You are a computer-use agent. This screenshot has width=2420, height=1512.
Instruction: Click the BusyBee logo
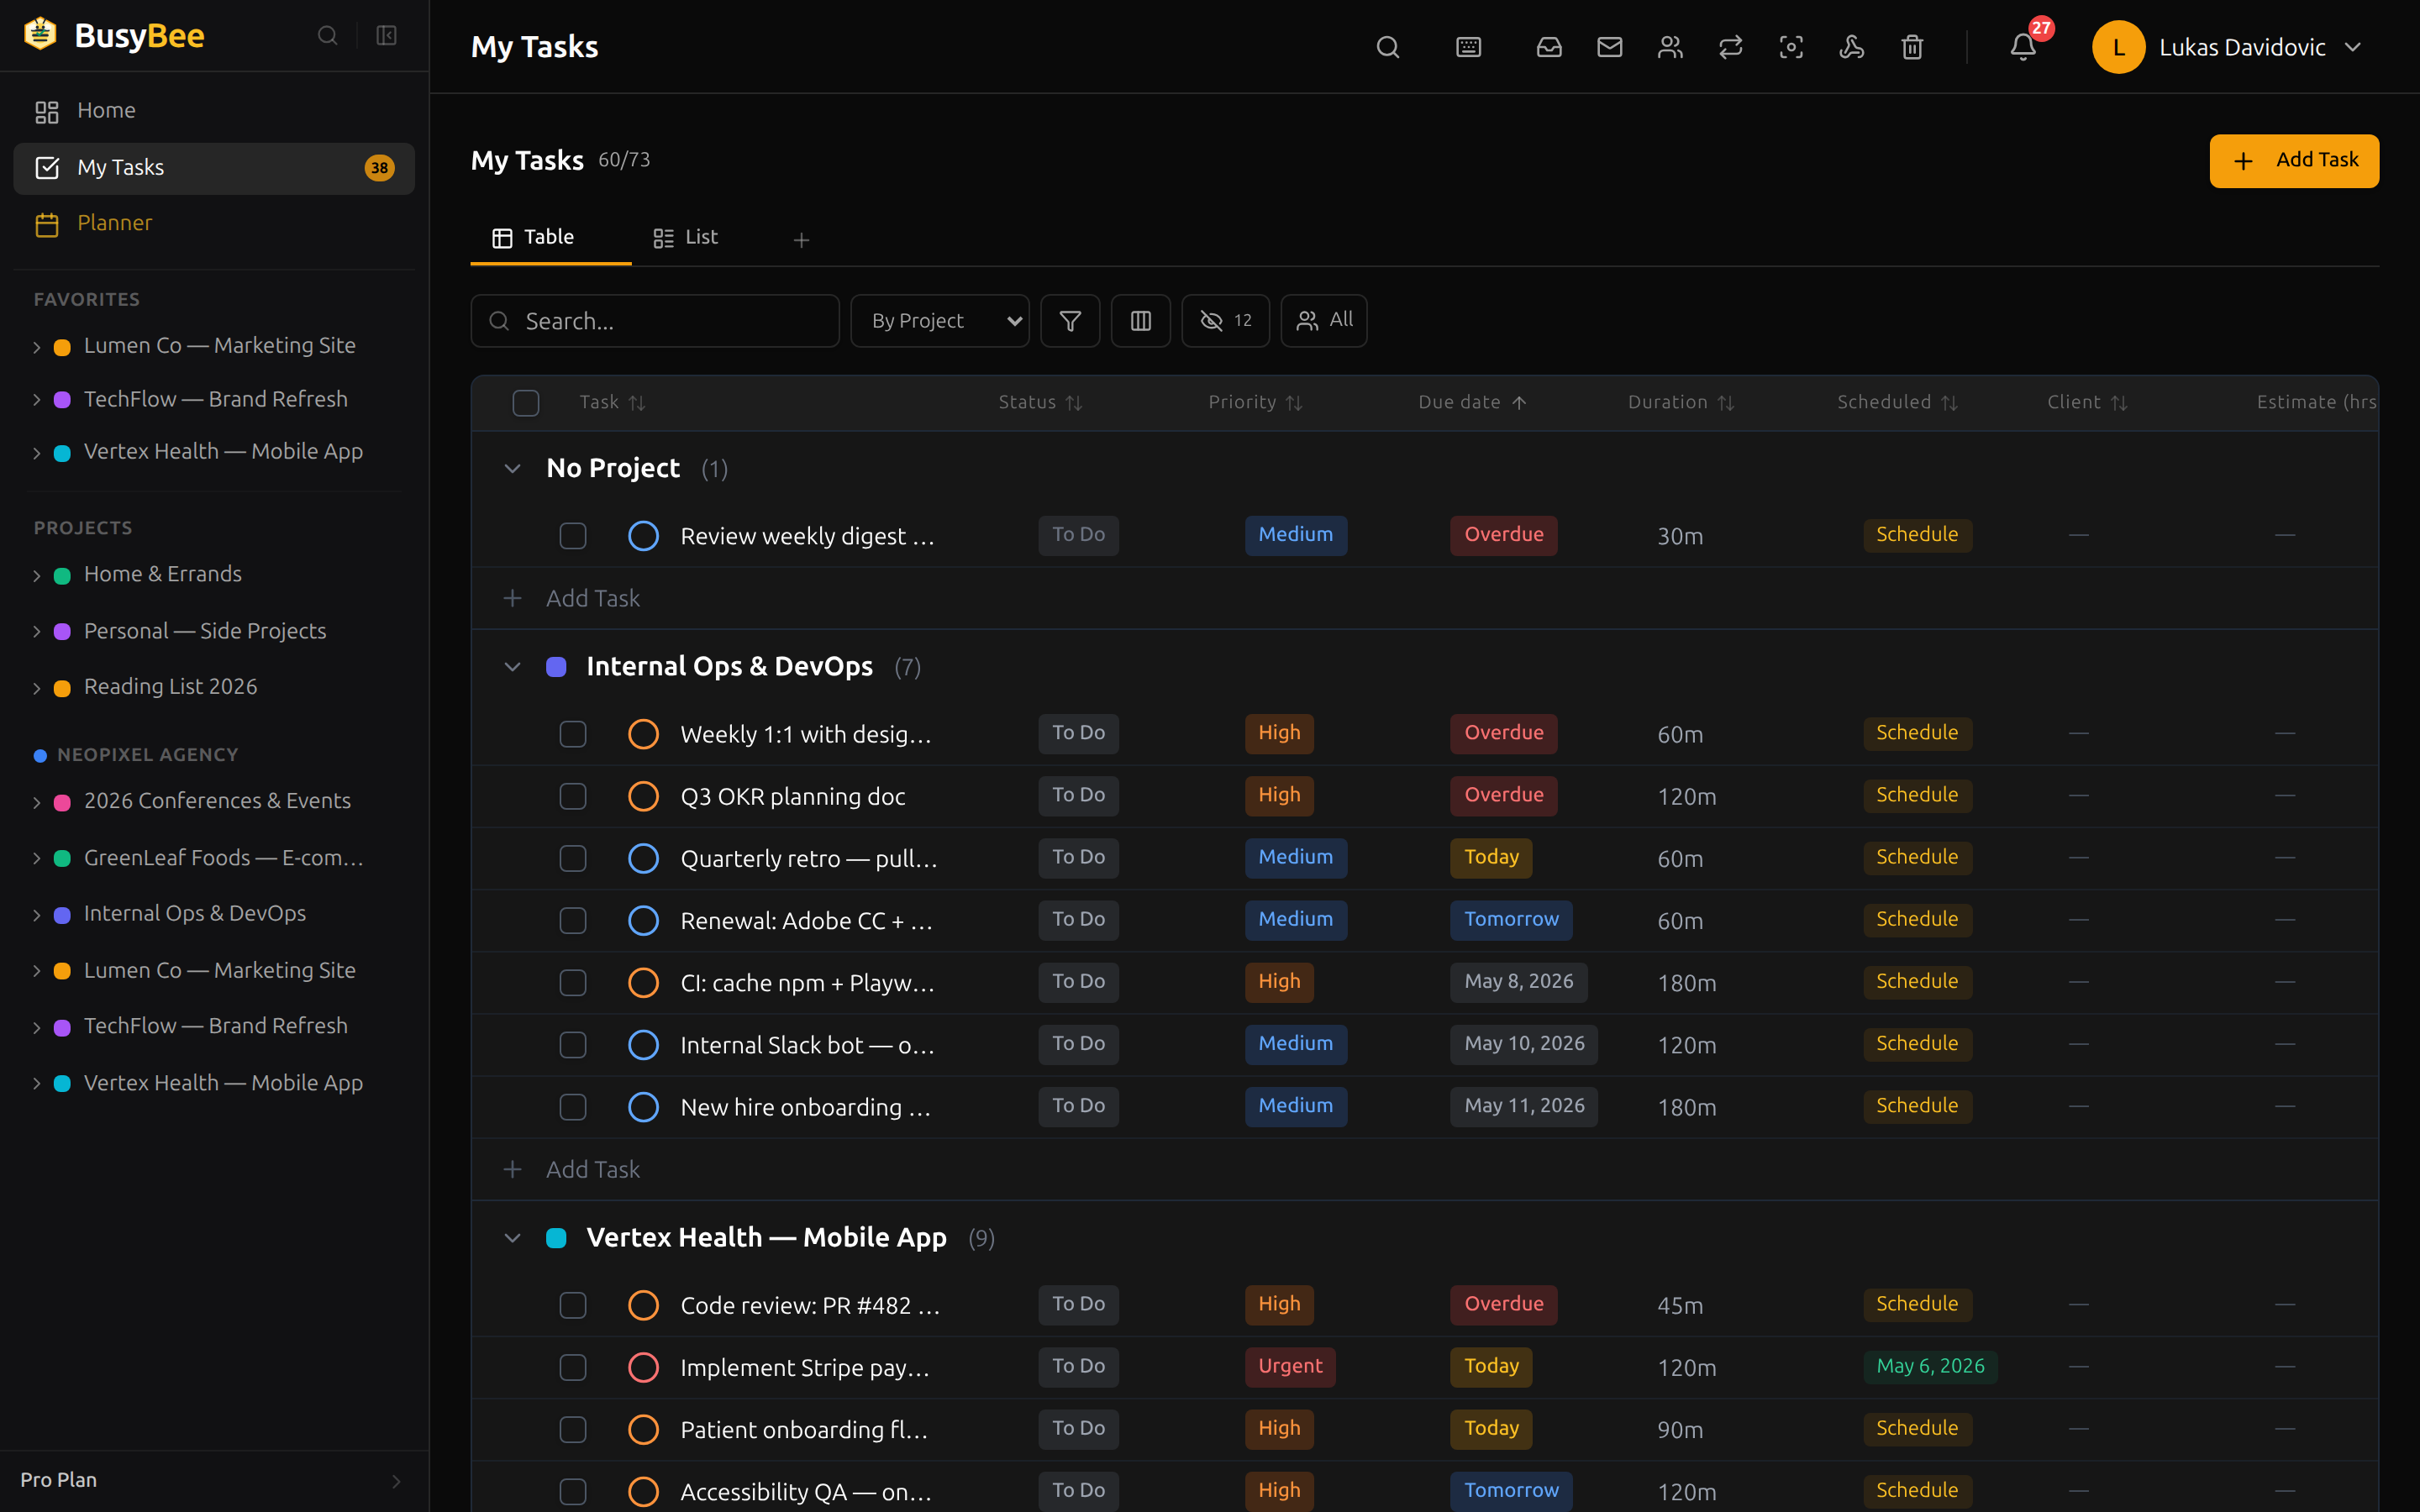coord(113,35)
